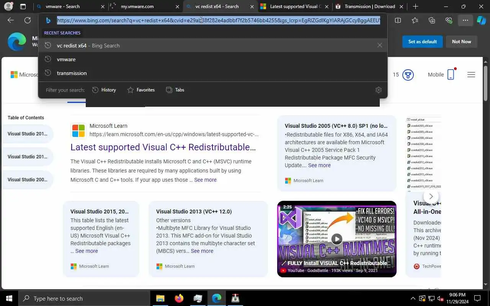Reload the page with the refresh icon

pyautogui.click(x=28, y=21)
